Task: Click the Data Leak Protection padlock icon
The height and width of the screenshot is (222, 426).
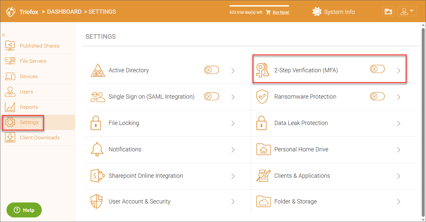Action: tap(262, 123)
